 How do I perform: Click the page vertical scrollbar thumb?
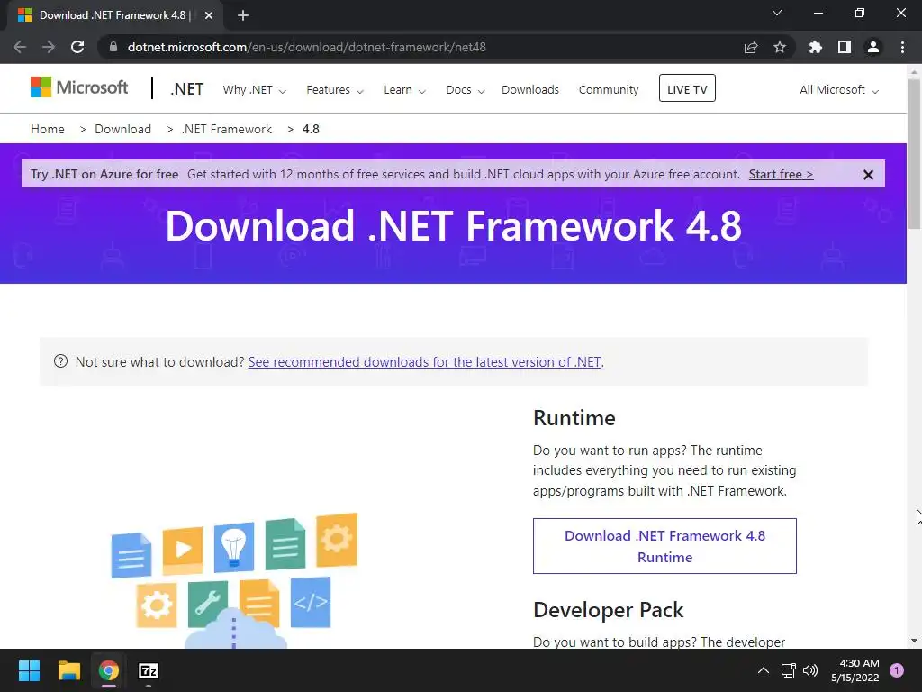click(914, 153)
